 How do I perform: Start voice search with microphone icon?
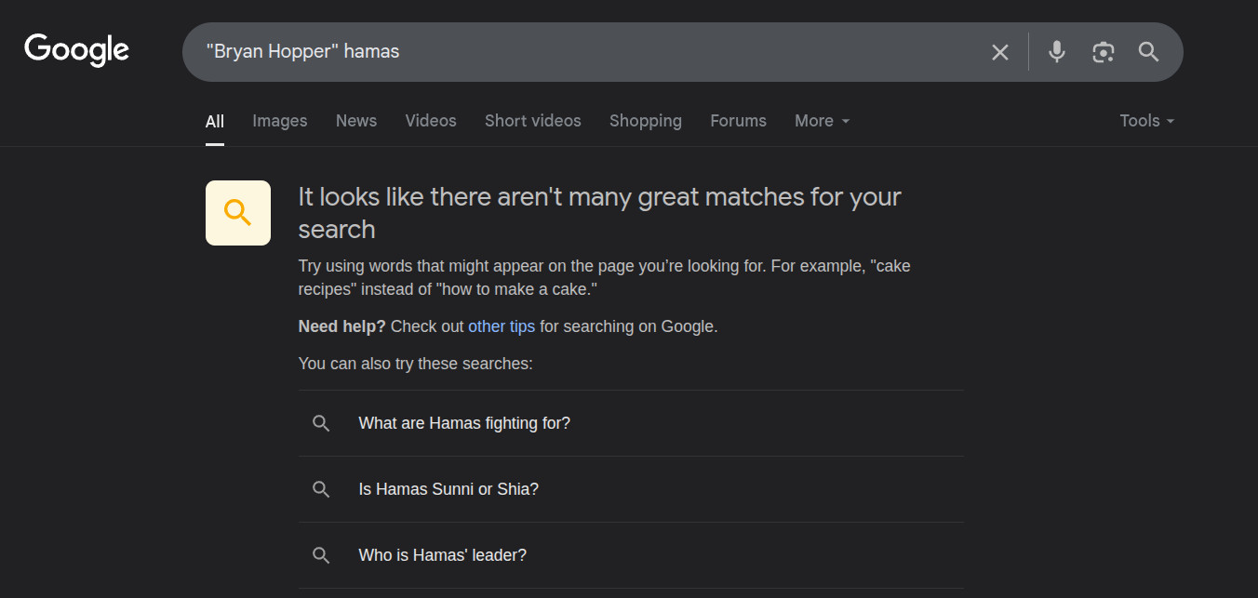(1056, 52)
